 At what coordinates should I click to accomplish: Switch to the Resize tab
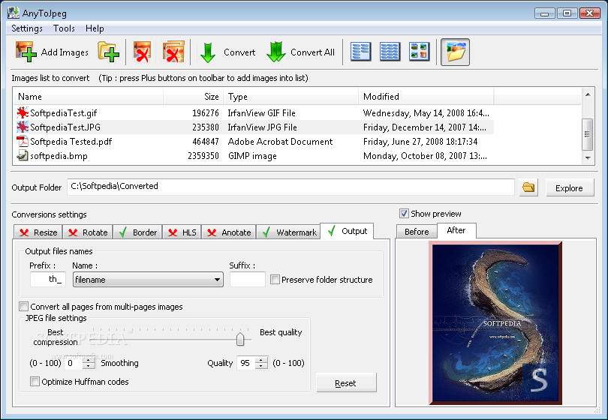coord(38,232)
